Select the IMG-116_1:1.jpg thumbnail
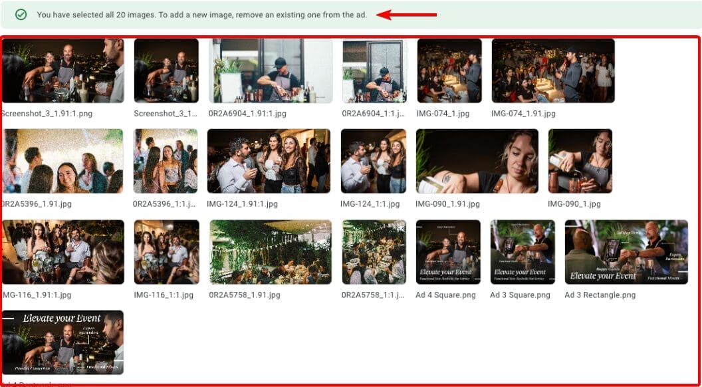The width and height of the screenshot is (702, 387). (x=167, y=252)
